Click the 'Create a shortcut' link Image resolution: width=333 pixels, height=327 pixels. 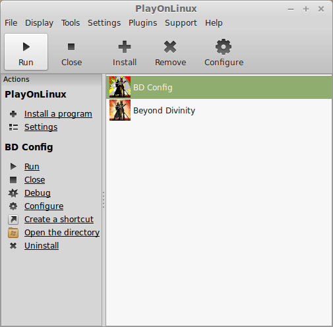(59, 220)
